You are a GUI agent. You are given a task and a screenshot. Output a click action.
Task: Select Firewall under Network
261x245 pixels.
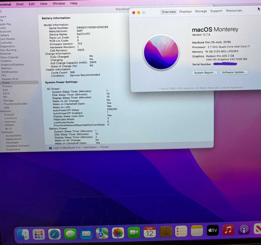click(x=9, y=114)
